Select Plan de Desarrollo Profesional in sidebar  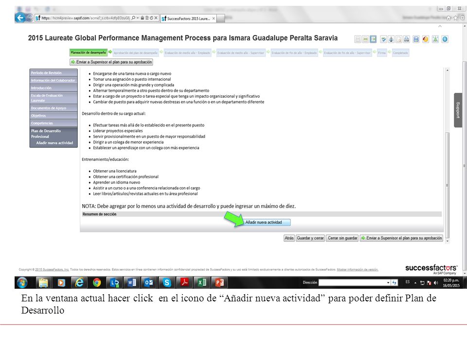tap(46, 134)
